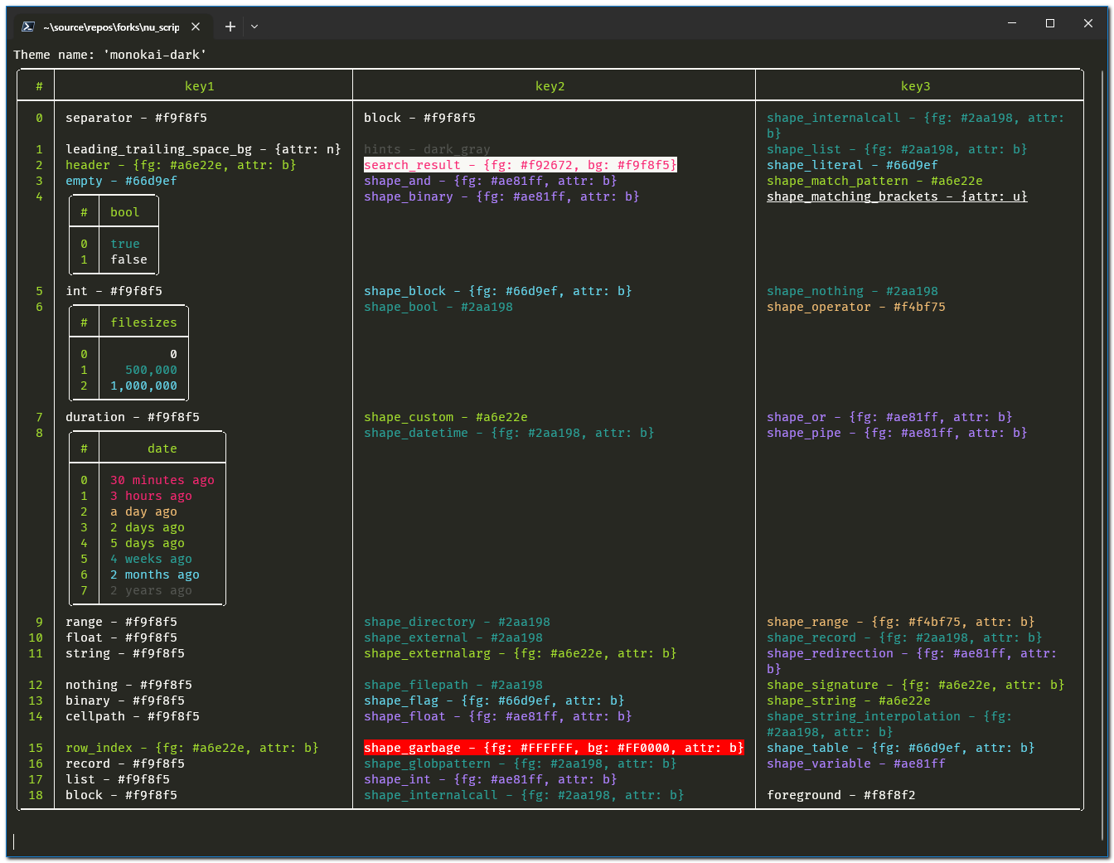The width and height of the screenshot is (1114, 863).
Task: Click 'shape_custom - #a6e22e' entry
Action: tap(446, 417)
